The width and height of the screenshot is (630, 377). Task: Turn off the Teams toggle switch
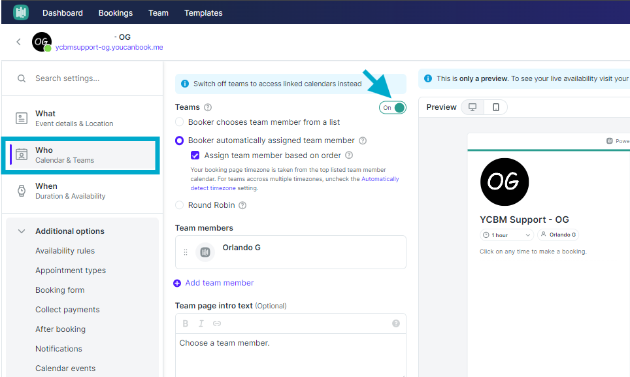393,108
